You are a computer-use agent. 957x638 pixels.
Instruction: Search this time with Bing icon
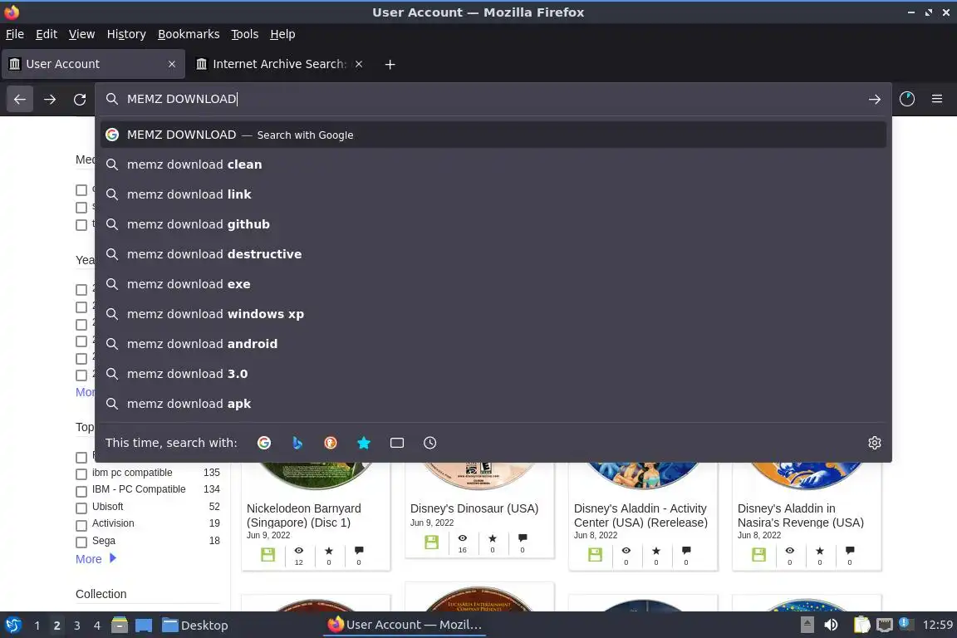pyautogui.click(x=297, y=443)
